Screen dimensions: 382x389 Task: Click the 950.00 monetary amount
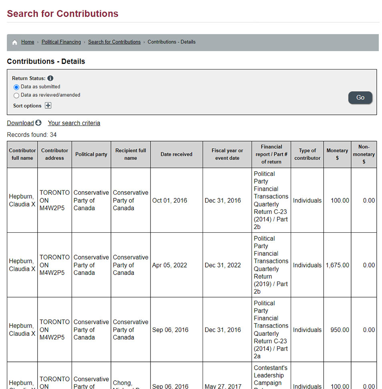[x=340, y=330]
